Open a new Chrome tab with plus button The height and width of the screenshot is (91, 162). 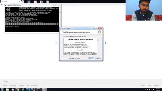pyautogui.click(x=23, y=2)
